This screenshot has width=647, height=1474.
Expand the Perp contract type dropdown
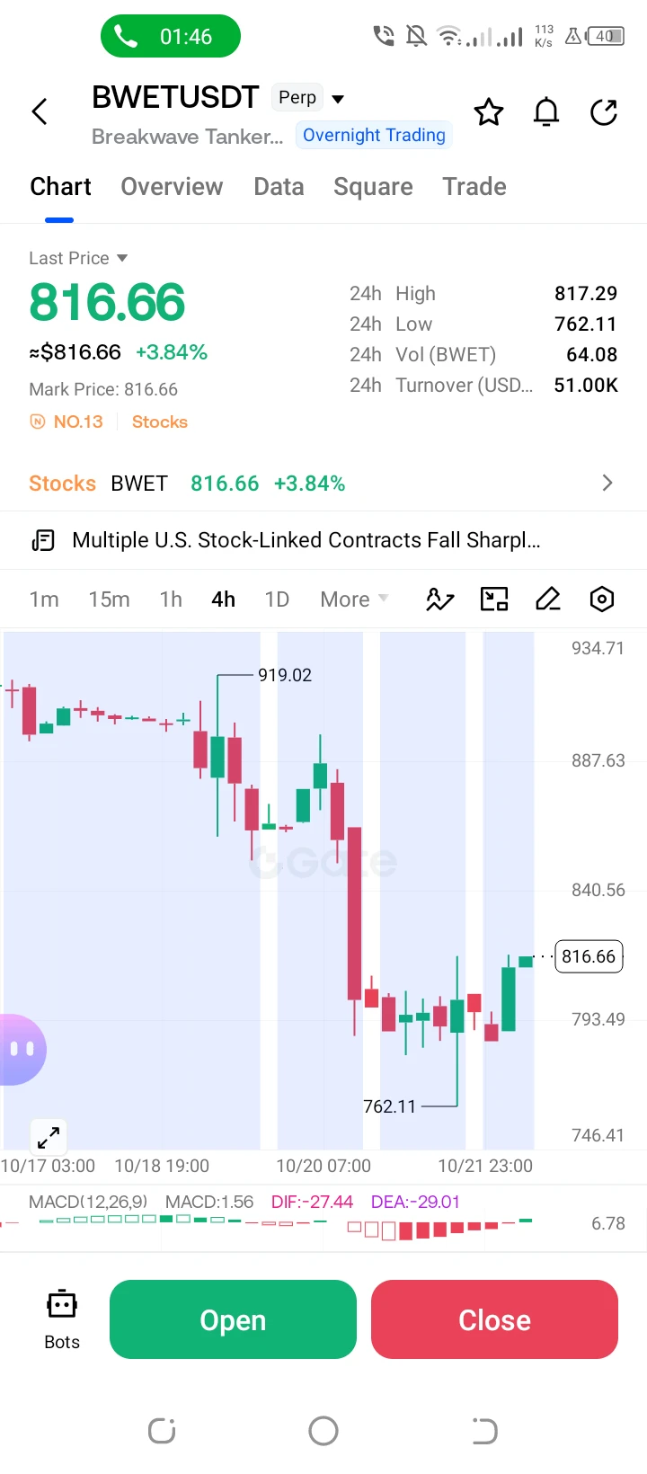click(309, 97)
